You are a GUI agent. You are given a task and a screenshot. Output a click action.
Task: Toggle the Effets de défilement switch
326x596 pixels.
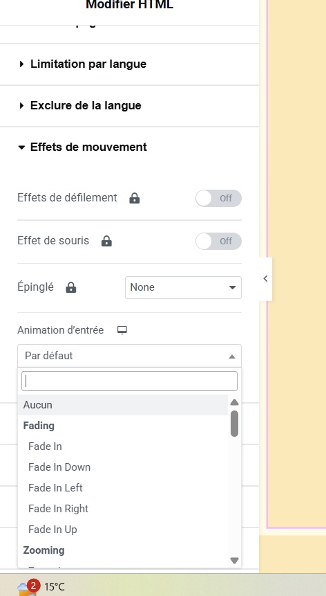pyautogui.click(x=218, y=198)
